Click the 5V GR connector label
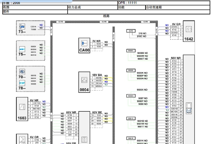This screenshot has width=215, height=144. pyautogui.click(x=176, y=24)
